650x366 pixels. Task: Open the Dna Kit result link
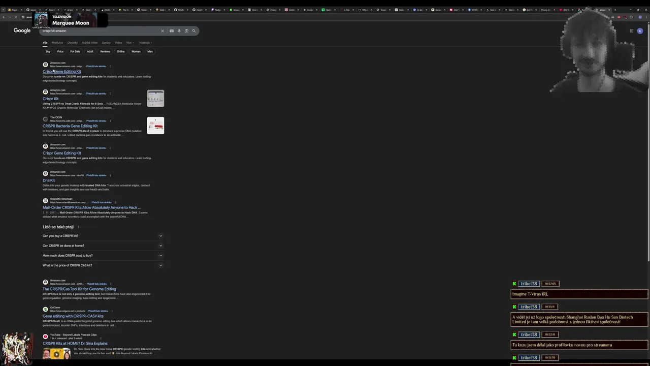tap(49, 180)
